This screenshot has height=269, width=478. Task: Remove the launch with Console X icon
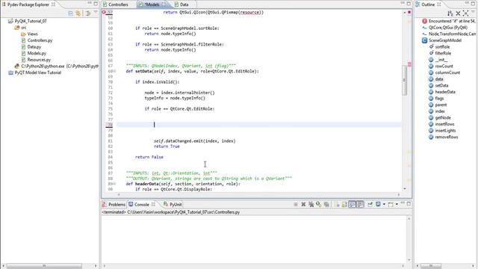coord(303,204)
